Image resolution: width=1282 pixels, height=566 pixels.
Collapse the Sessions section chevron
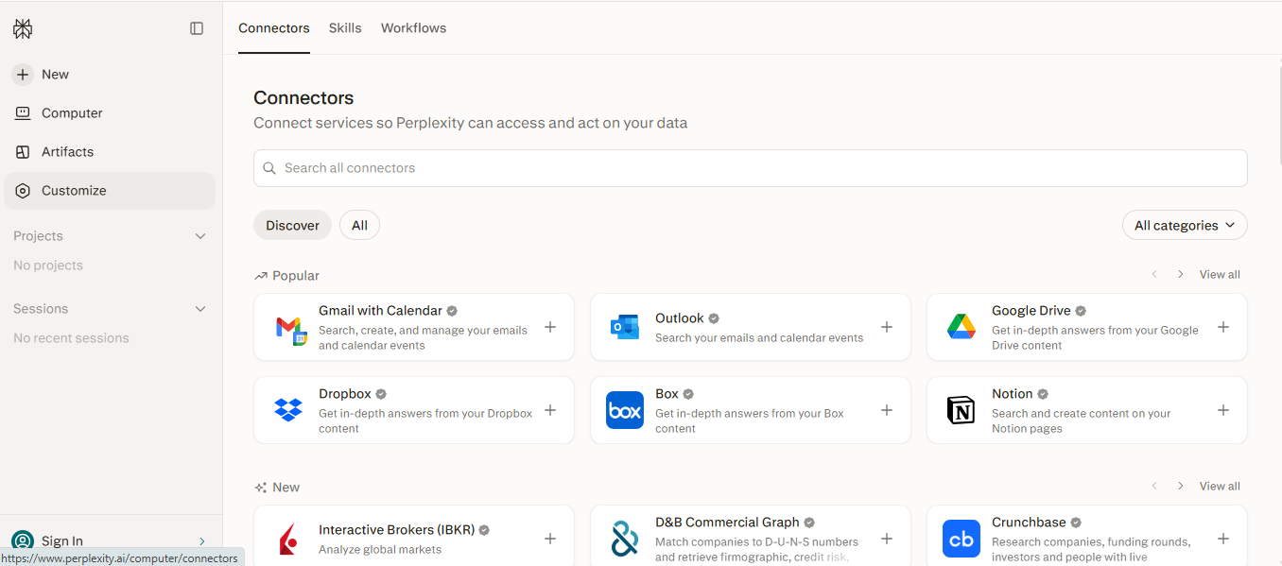coord(200,309)
